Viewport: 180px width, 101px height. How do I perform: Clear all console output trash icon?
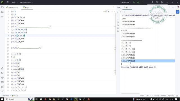[118, 31]
